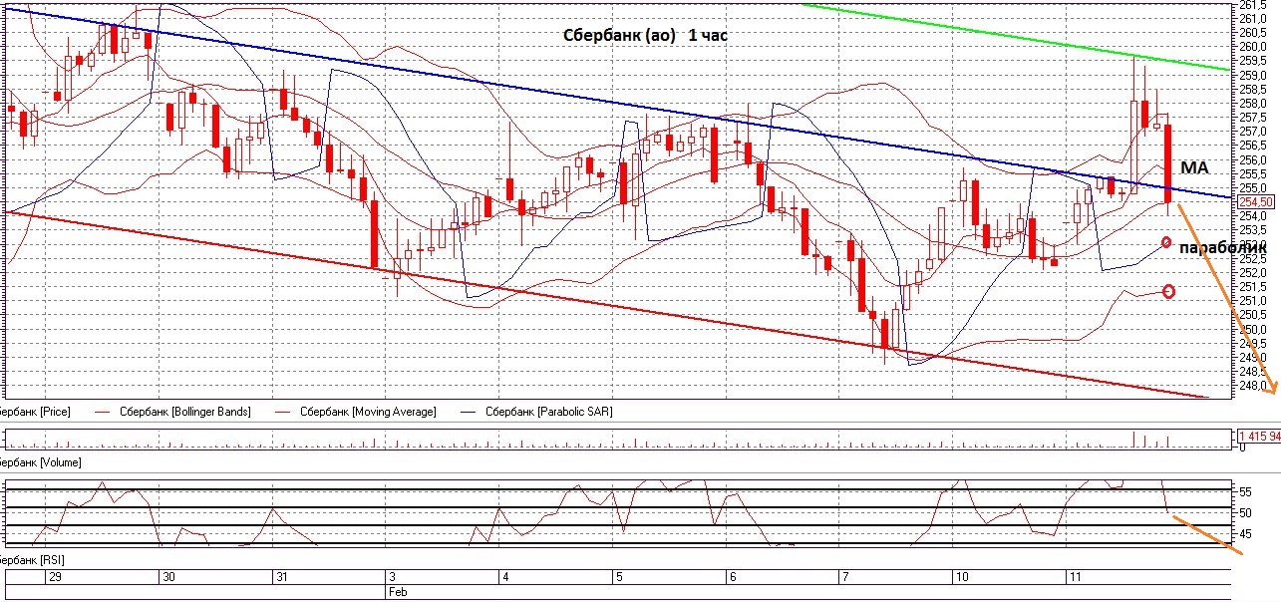Click RSI axis level 55
The height and width of the screenshot is (602, 1281).
[1245, 492]
